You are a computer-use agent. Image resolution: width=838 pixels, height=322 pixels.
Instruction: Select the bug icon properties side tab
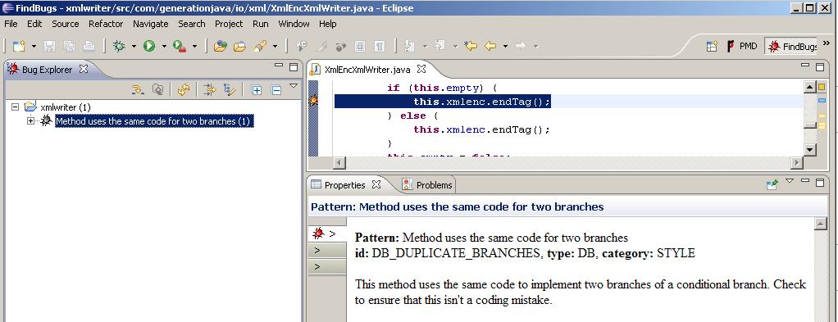click(x=327, y=233)
